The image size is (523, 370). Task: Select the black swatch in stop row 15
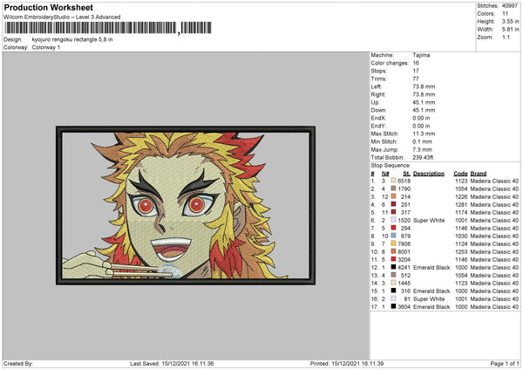coord(393,291)
